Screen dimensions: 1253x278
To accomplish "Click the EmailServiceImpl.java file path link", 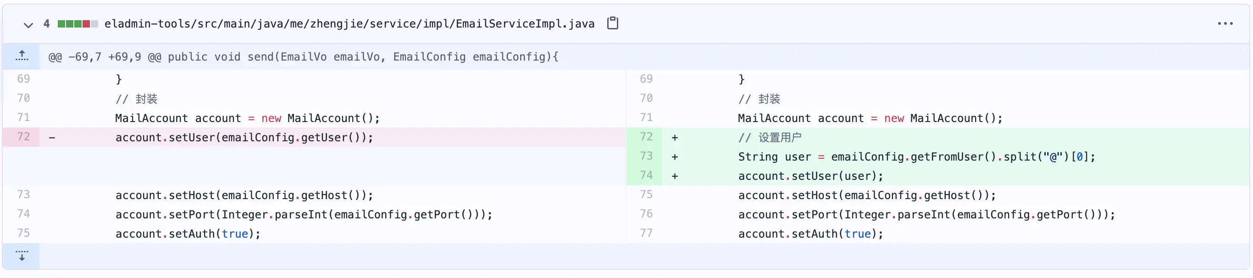I will [349, 24].
